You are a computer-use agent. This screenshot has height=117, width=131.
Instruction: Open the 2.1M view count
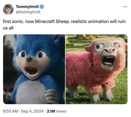tap(51, 111)
